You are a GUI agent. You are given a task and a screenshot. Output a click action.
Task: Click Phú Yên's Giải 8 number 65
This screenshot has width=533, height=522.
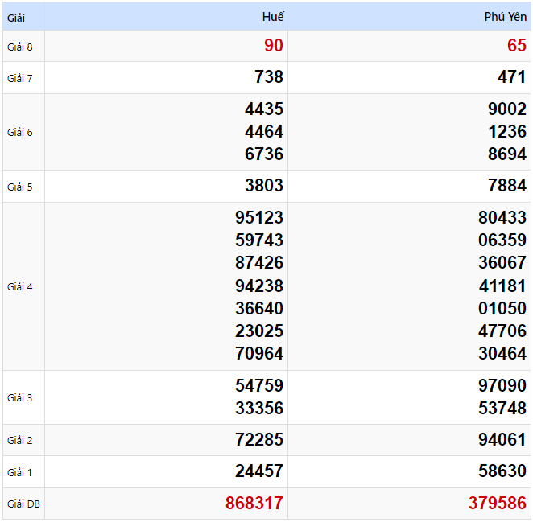[x=516, y=46]
